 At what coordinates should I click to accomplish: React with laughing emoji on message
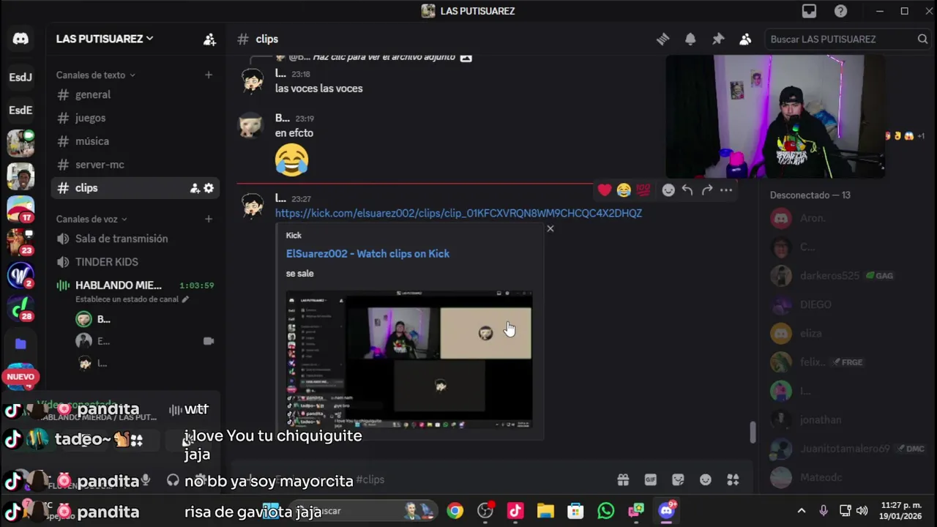coord(624,190)
